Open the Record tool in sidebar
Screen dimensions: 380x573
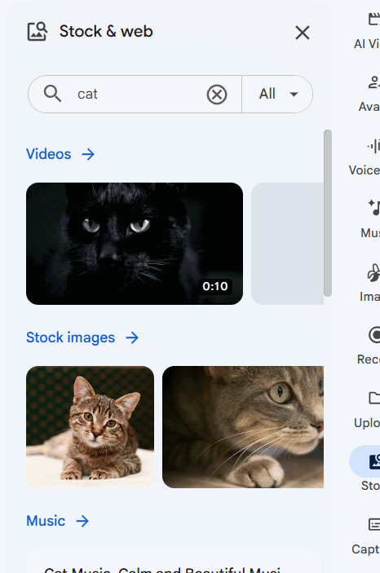pos(369,346)
